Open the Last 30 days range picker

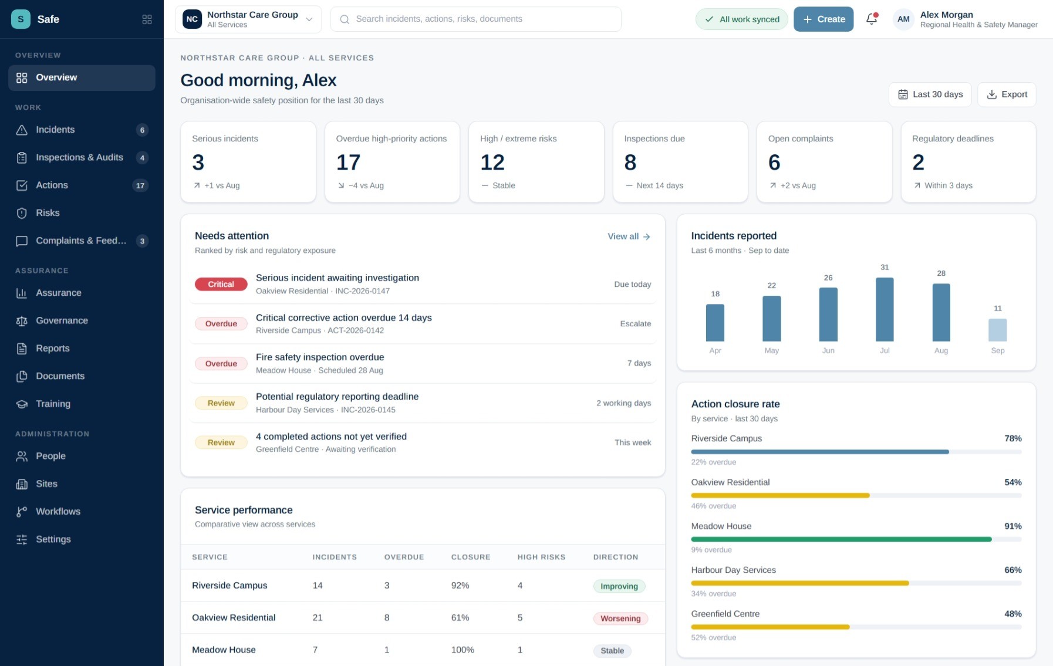point(930,94)
